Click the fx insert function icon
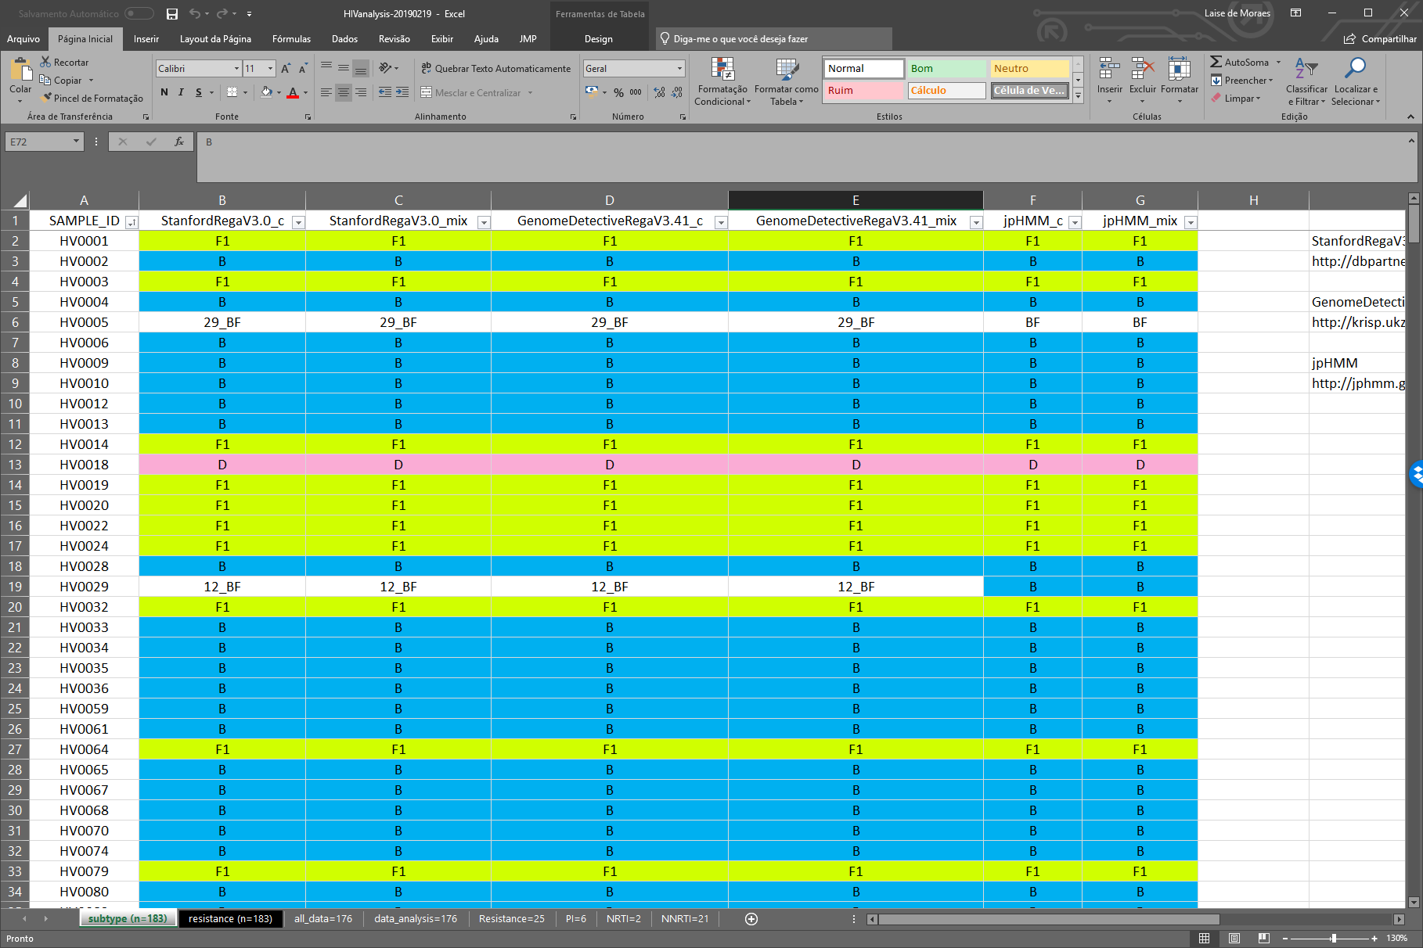1423x948 pixels. point(179,142)
